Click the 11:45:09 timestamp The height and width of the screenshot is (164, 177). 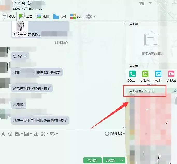point(61,43)
